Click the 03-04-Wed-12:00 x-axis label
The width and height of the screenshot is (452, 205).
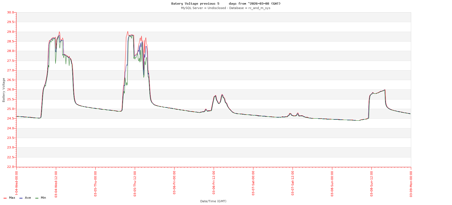tap(56, 184)
